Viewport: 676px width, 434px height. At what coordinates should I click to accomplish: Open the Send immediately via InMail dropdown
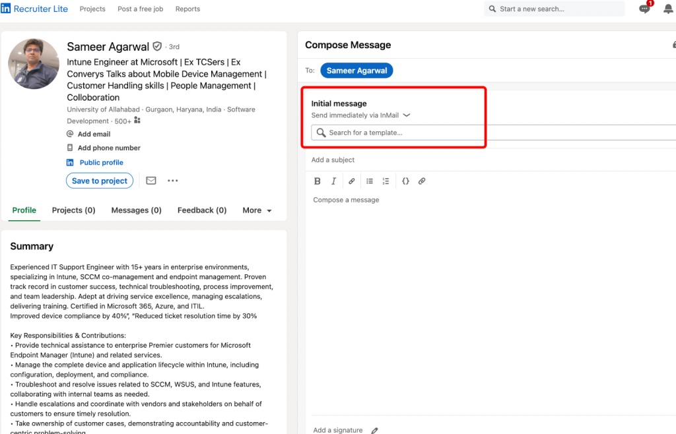pyautogui.click(x=360, y=114)
